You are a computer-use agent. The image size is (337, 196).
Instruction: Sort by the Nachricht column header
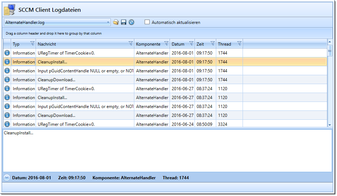(x=47, y=44)
